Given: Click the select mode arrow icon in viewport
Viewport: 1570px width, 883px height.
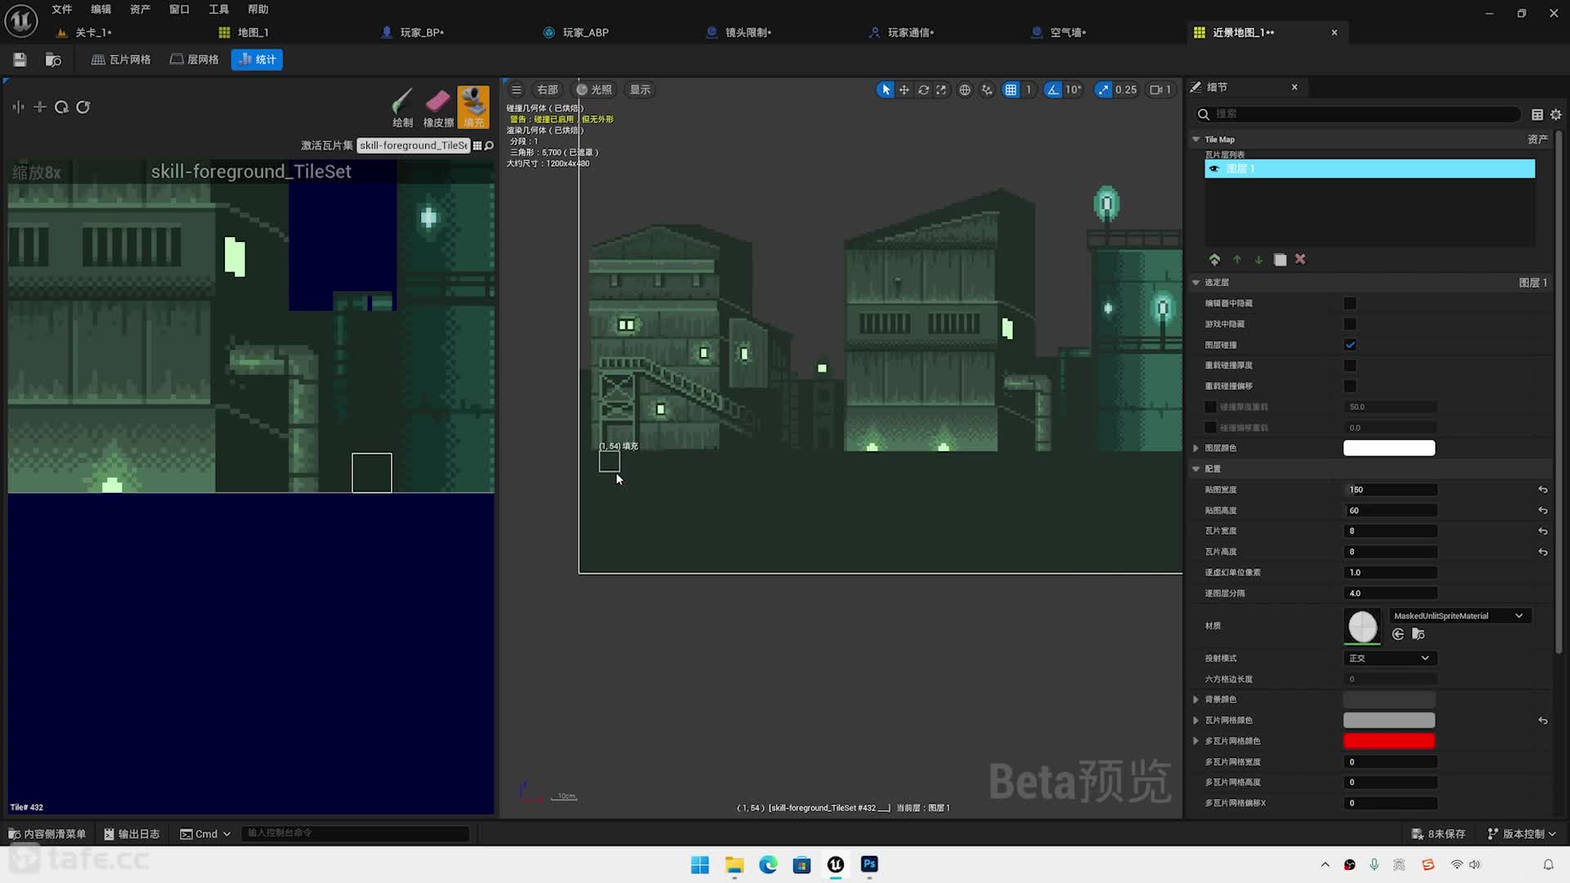Looking at the screenshot, I should 886,90.
